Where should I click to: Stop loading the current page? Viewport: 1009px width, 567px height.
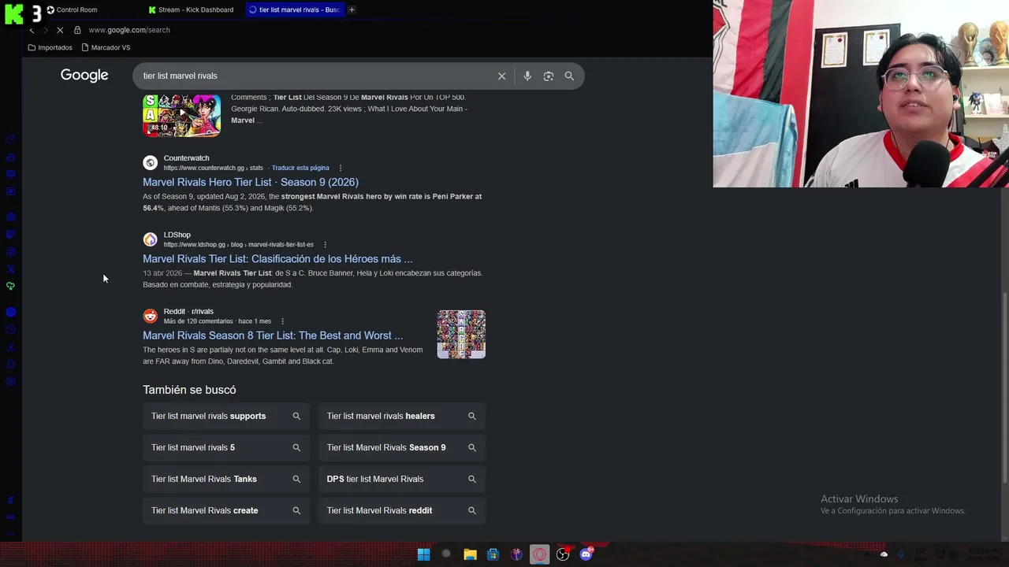(x=60, y=30)
